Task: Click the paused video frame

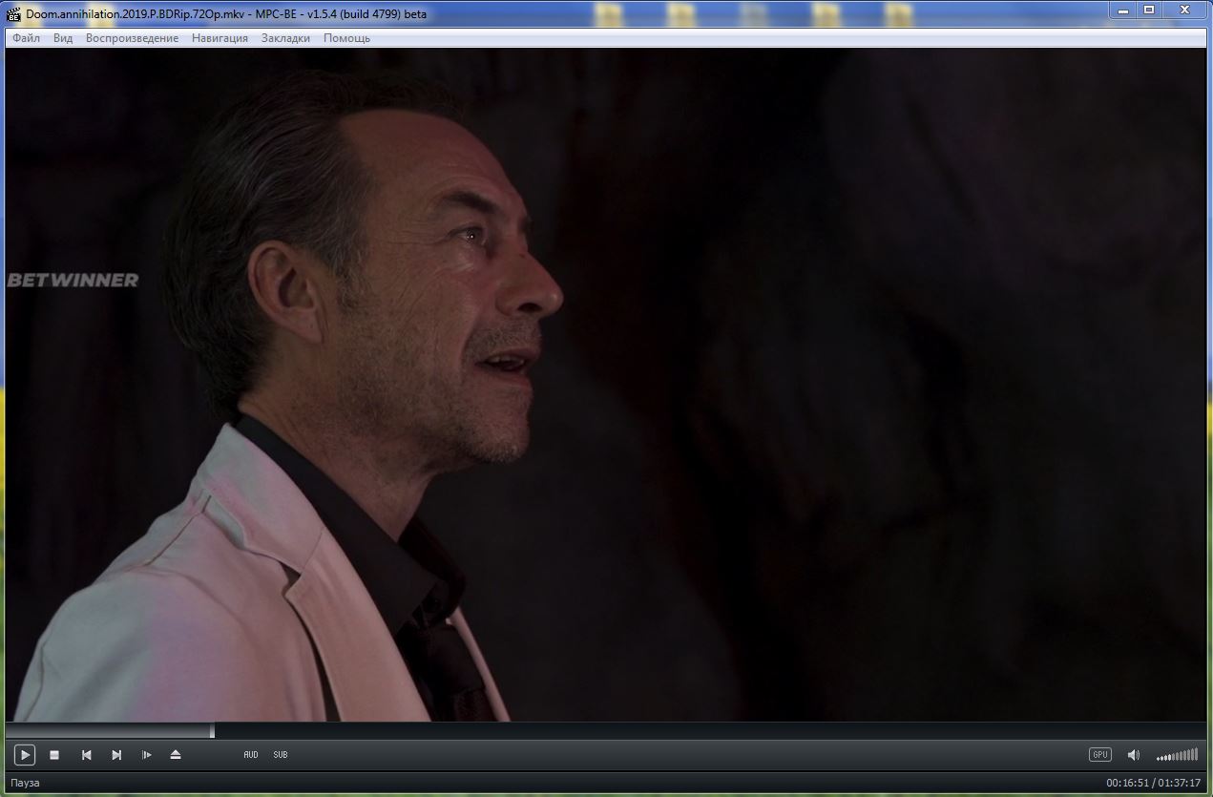Action: point(606,385)
